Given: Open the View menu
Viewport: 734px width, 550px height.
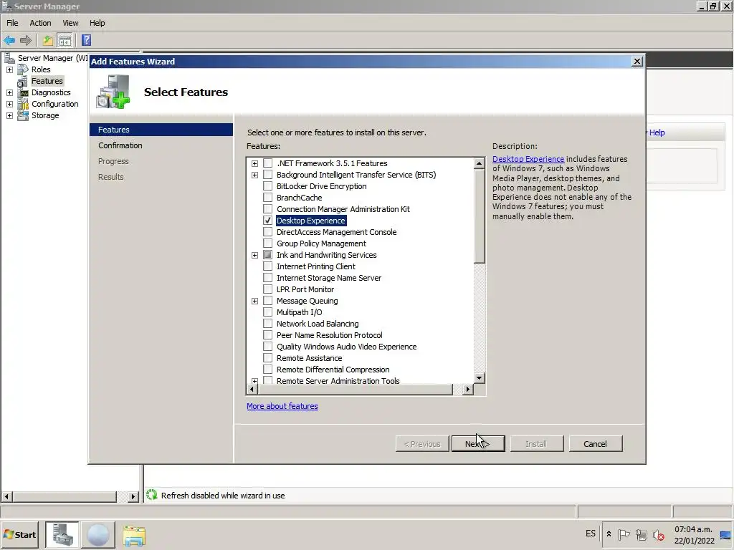Looking at the screenshot, I should tap(71, 23).
